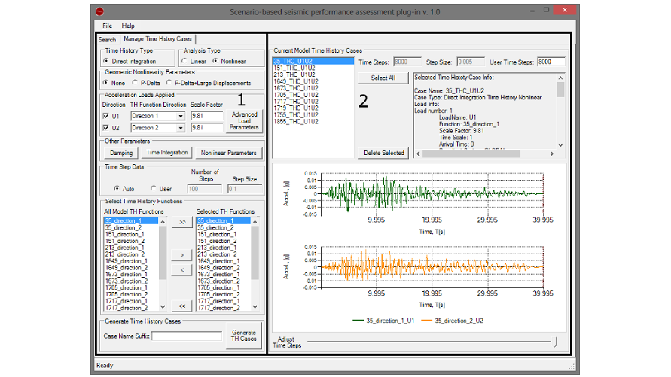The height and width of the screenshot is (377, 671).
Task: Remove all functions with the << button
Action: click(182, 306)
